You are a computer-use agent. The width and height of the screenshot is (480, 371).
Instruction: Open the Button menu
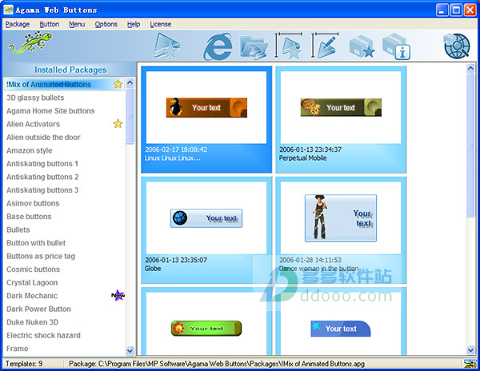[50, 24]
